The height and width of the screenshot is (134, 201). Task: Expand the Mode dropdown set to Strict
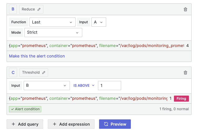click(x=53, y=32)
